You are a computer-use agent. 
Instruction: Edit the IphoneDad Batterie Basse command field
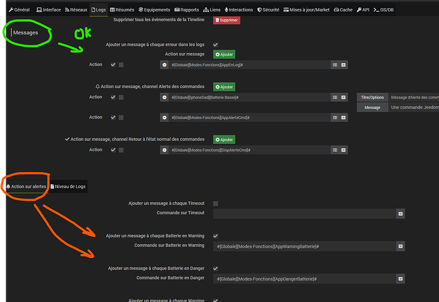(x=249, y=97)
